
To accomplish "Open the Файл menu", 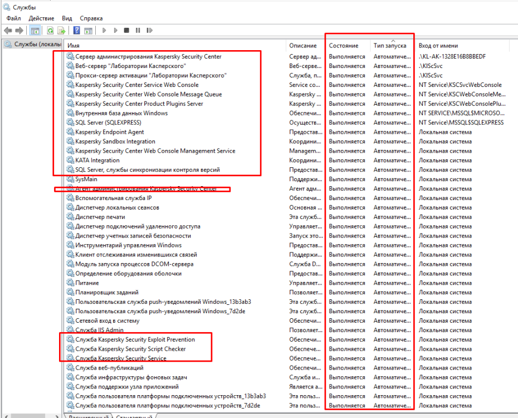I will point(13,18).
